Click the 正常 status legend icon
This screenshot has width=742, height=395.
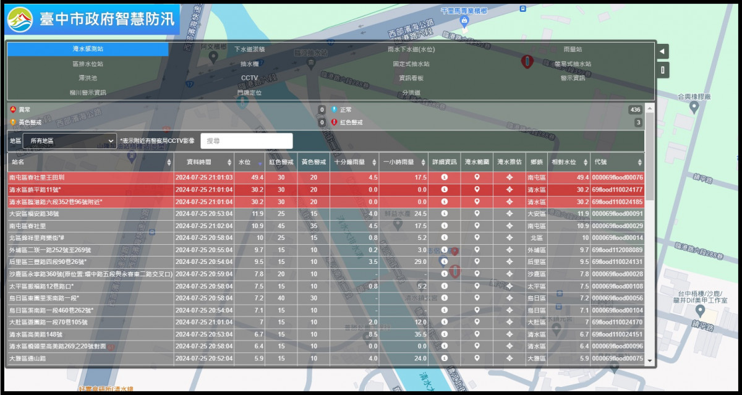click(x=334, y=109)
